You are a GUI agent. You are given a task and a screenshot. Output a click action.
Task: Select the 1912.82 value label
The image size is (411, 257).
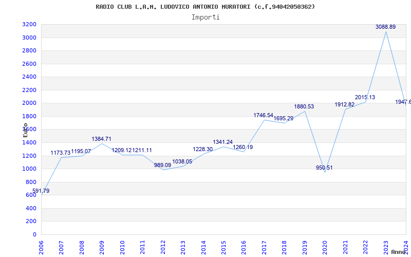pyautogui.click(x=345, y=105)
